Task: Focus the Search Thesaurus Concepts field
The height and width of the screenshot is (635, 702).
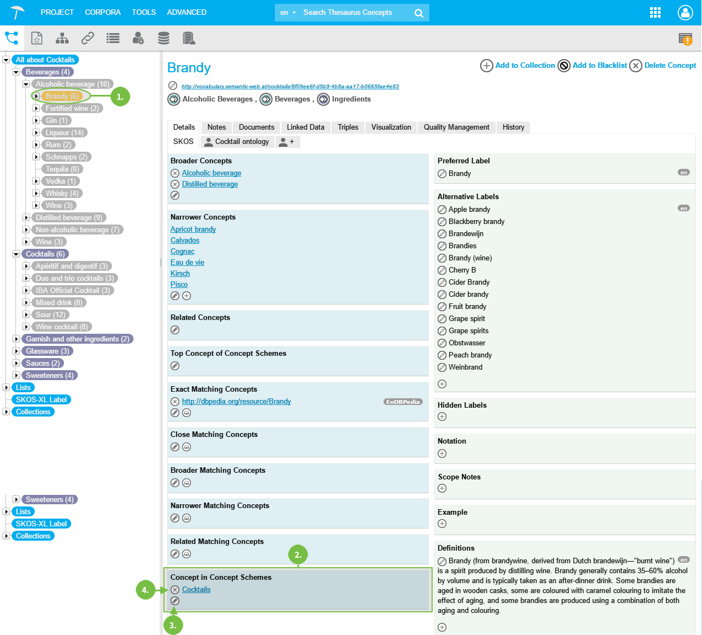Action: [x=353, y=13]
